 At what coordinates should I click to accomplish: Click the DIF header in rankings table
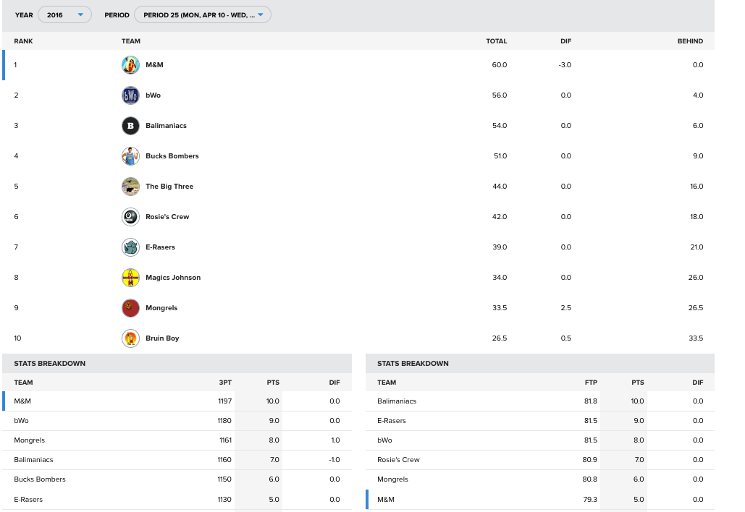[566, 41]
